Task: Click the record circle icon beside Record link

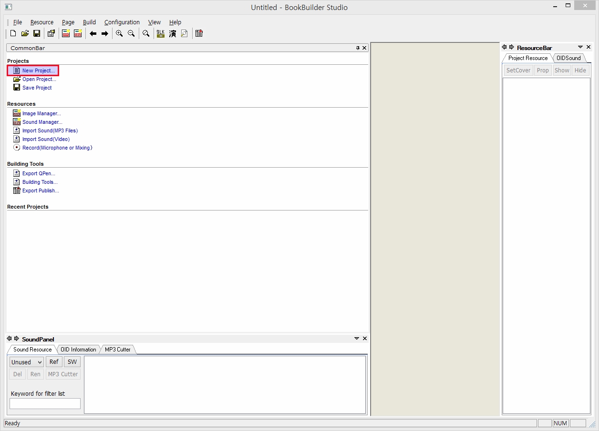Action: tap(17, 148)
